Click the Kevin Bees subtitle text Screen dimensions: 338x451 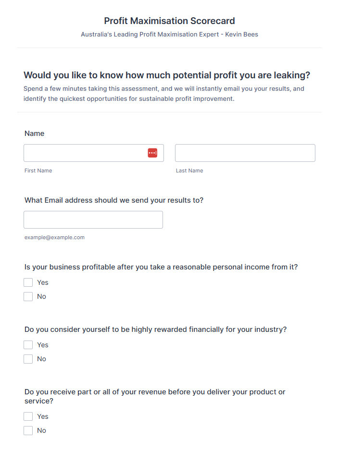169,35
